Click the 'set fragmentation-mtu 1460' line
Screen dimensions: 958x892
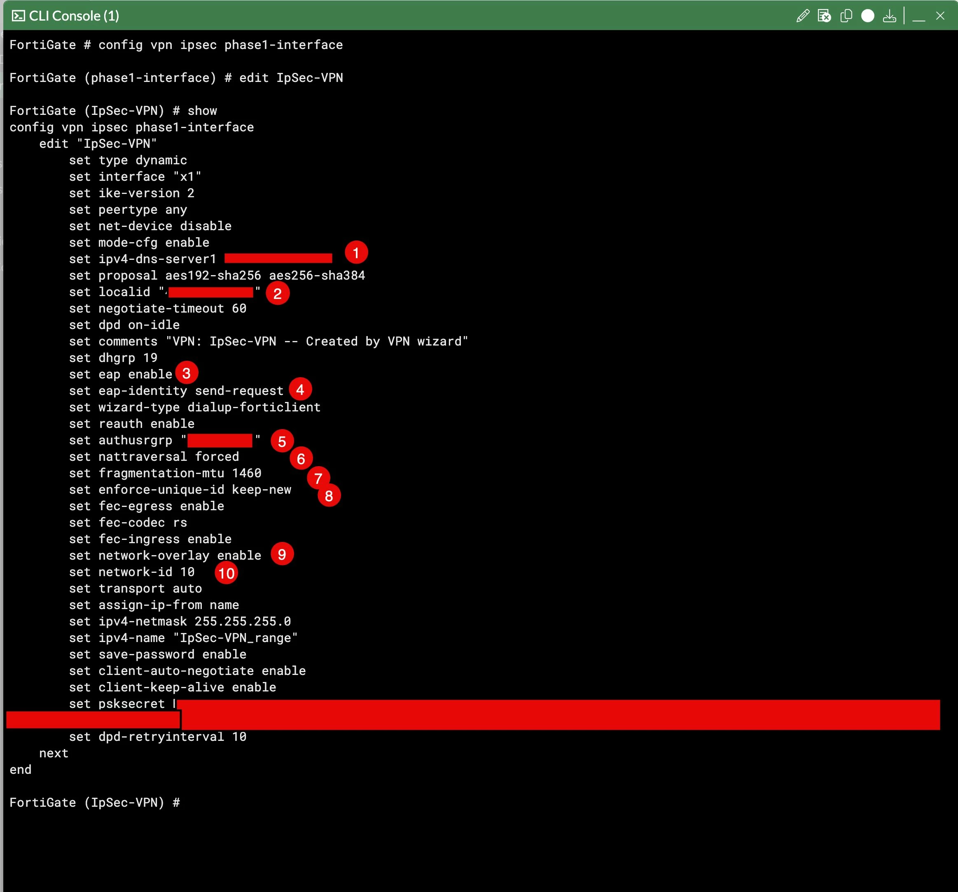click(165, 473)
